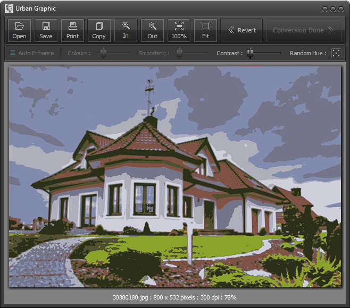The height and width of the screenshot is (308, 350).
Task: Click the leftmost round window control button
Action: (x=326, y=9)
